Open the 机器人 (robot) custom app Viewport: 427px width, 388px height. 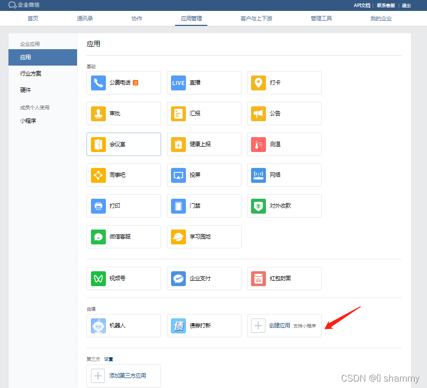(123, 325)
